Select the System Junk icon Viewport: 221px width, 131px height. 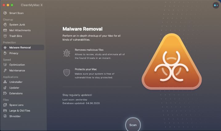pos(5,25)
